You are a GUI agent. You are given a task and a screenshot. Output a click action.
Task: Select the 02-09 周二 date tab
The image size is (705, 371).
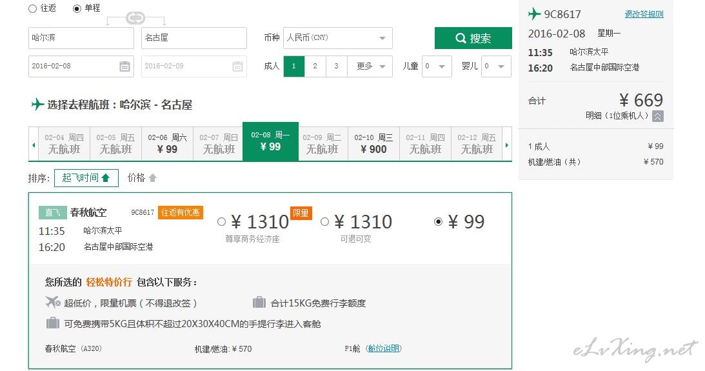[x=323, y=144]
